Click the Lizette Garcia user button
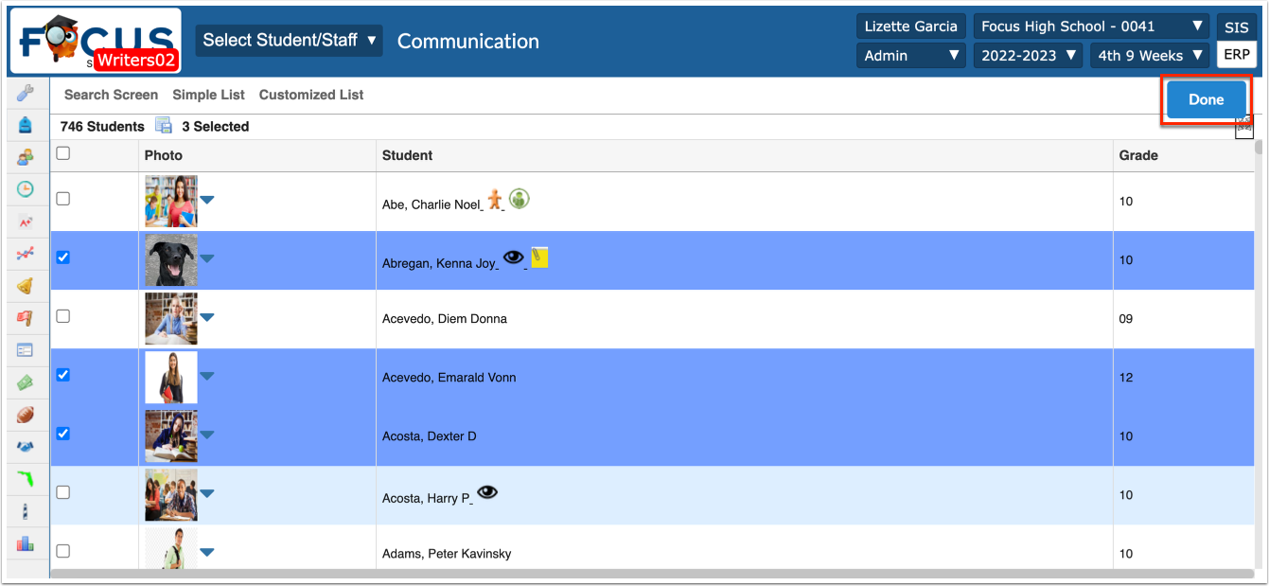Image resolution: width=1269 pixels, height=586 pixels. [910, 27]
